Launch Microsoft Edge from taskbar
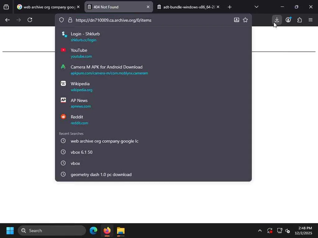 pos(93,231)
